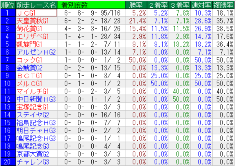Screen dimensions: 236x166
Task: Open the 中日新聞HG3 race entry
Action: [x=36, y=98]
